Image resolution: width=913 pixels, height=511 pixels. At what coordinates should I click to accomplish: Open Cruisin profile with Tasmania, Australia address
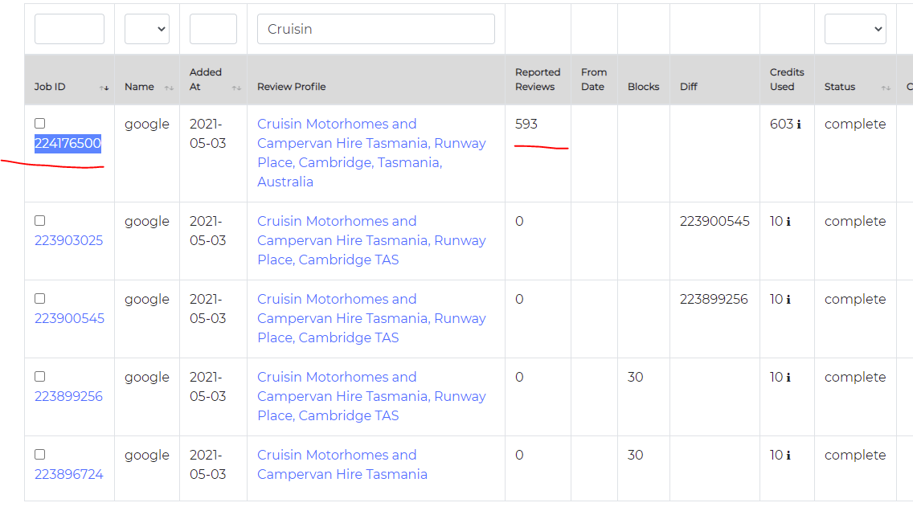pos(371,153)
